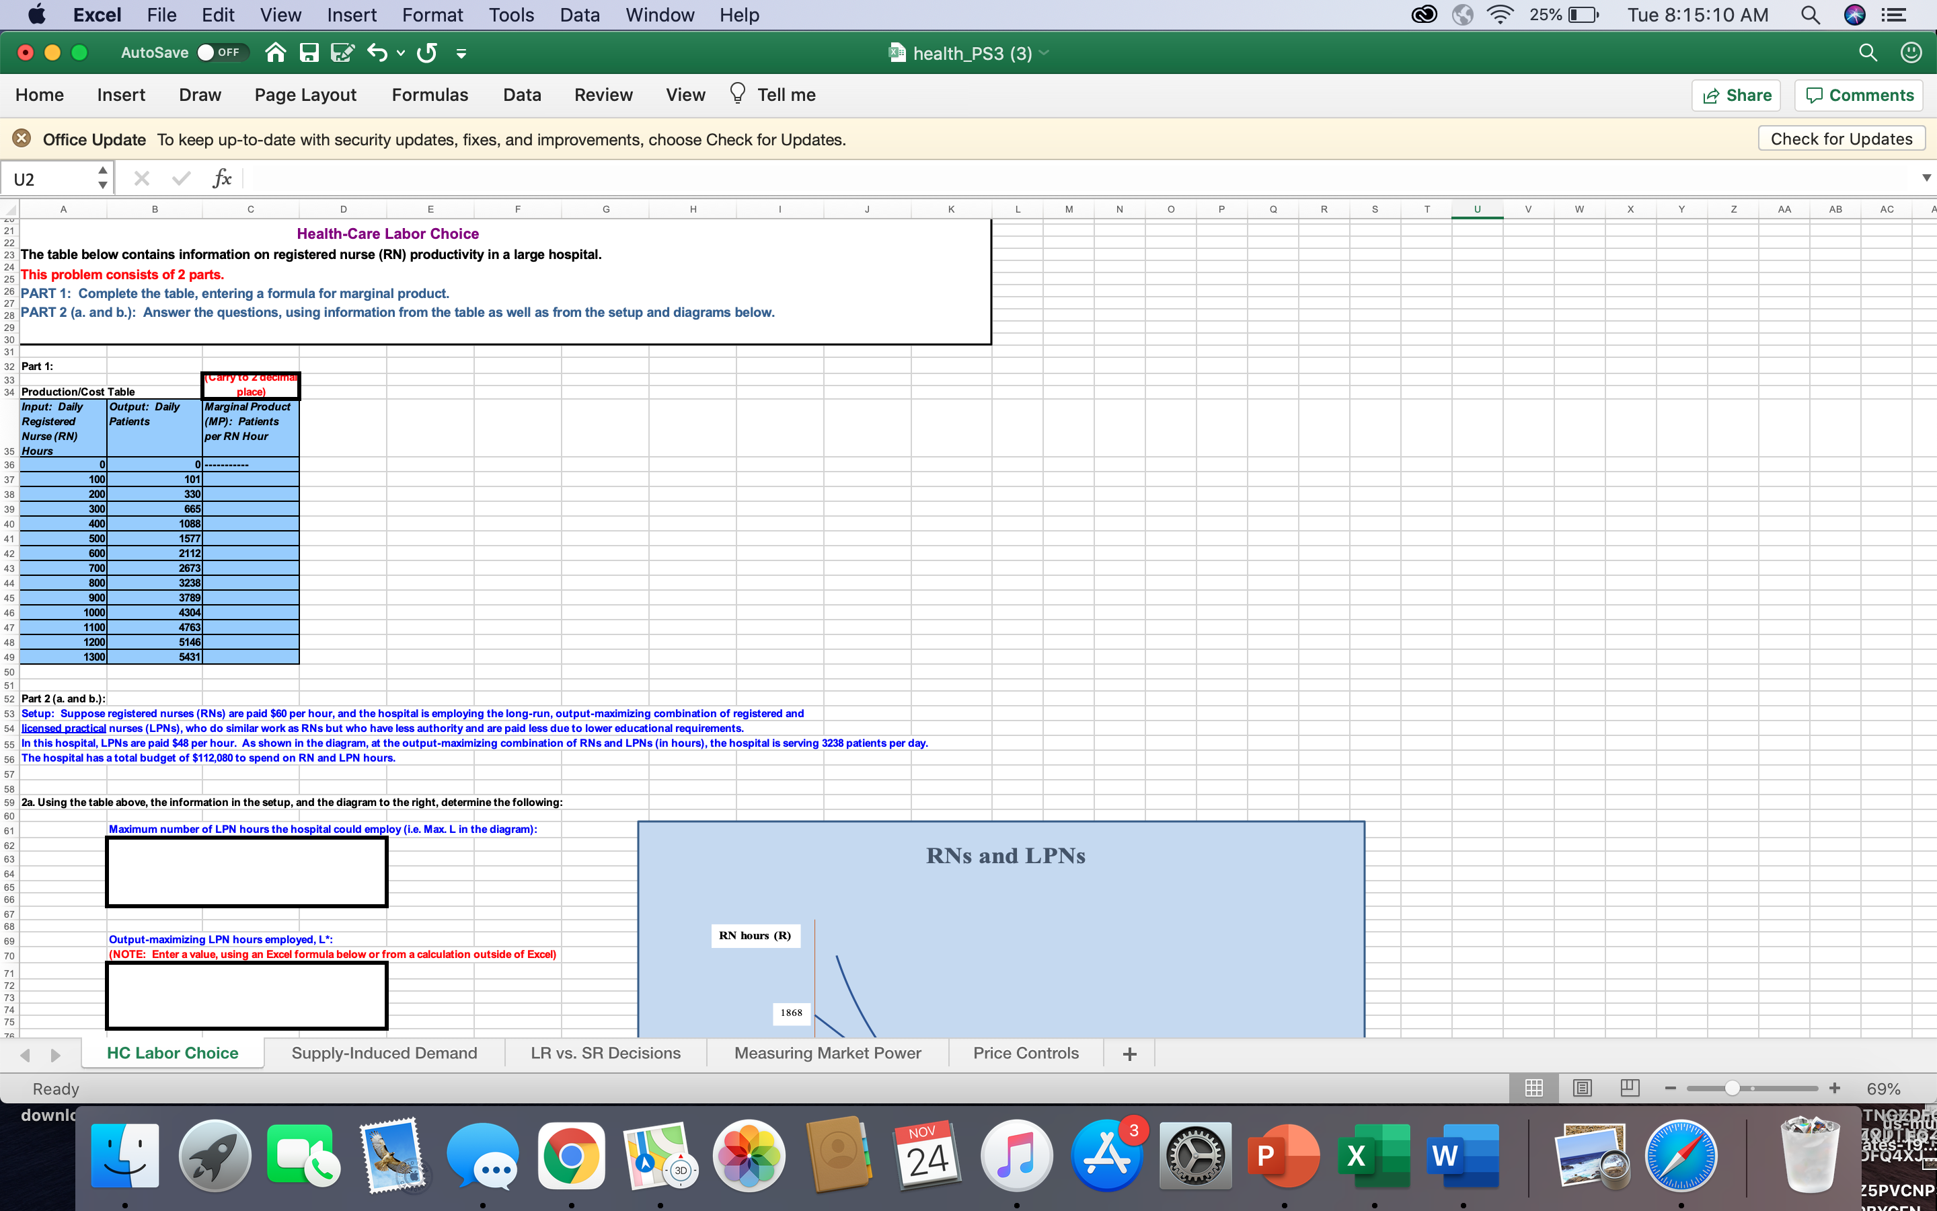Switch to Page Layout view in the status bar
Image resolution: width=1937 pixels, height=1211 pixels.
tap(1584, 1088)
